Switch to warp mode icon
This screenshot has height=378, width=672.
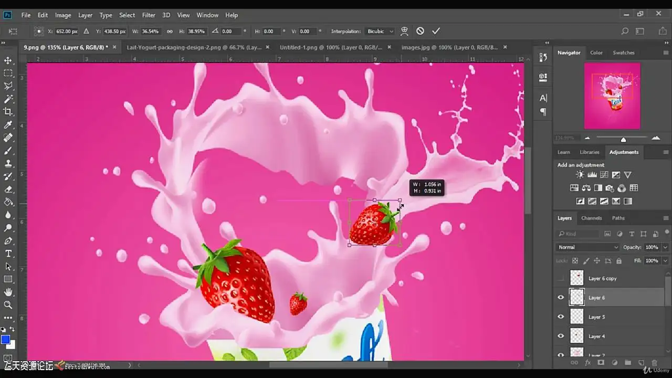click(x=404, y=31)
